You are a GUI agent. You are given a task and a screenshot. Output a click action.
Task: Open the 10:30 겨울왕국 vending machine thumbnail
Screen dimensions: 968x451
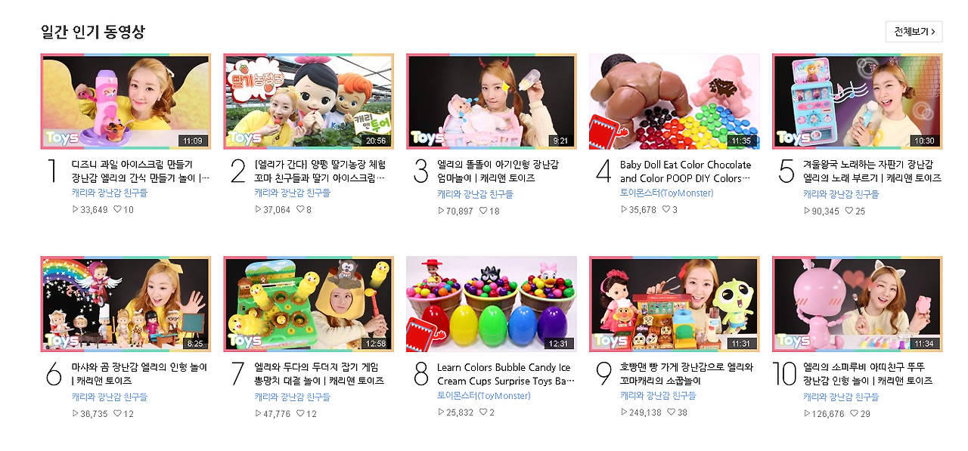(x=858, y=101)
